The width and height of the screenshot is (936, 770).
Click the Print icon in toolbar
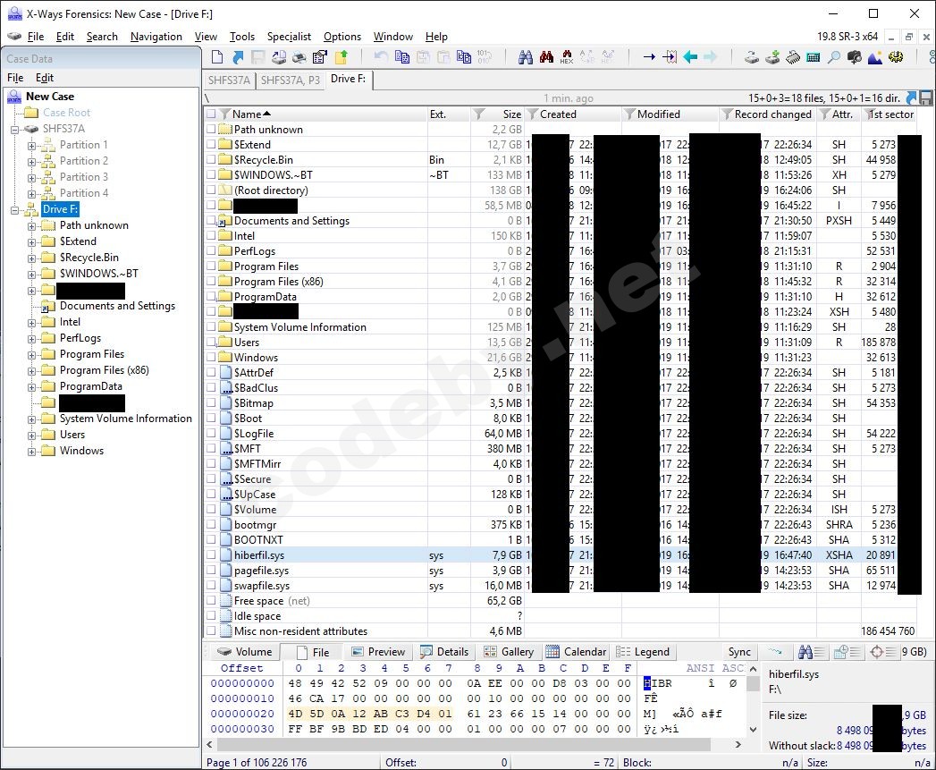click(x=299, y=57)
